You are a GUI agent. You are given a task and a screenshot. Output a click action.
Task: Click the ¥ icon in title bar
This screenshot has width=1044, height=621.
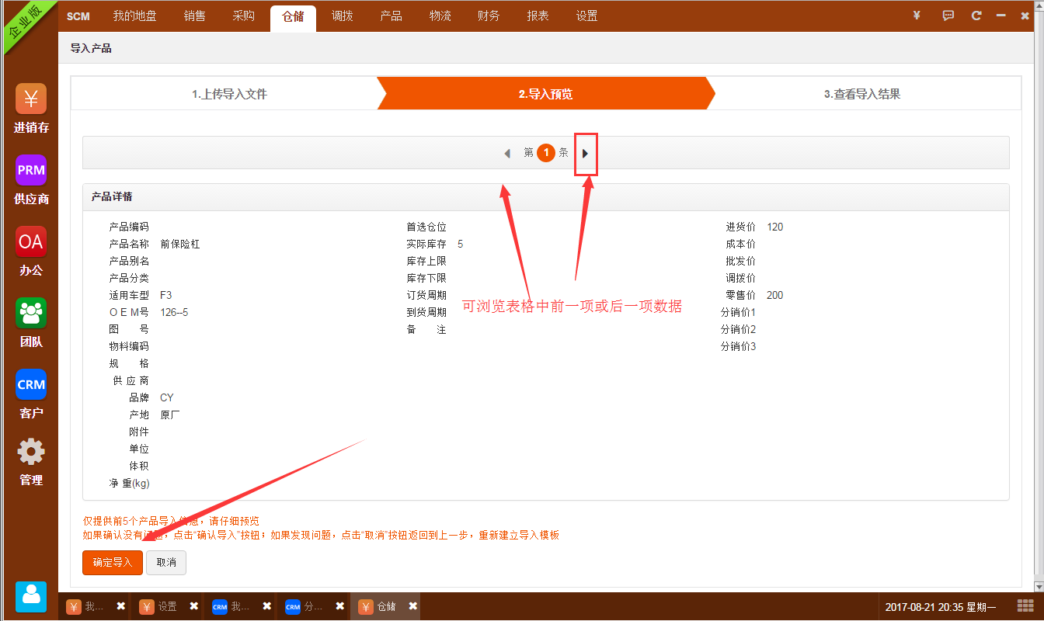(917, 16)
